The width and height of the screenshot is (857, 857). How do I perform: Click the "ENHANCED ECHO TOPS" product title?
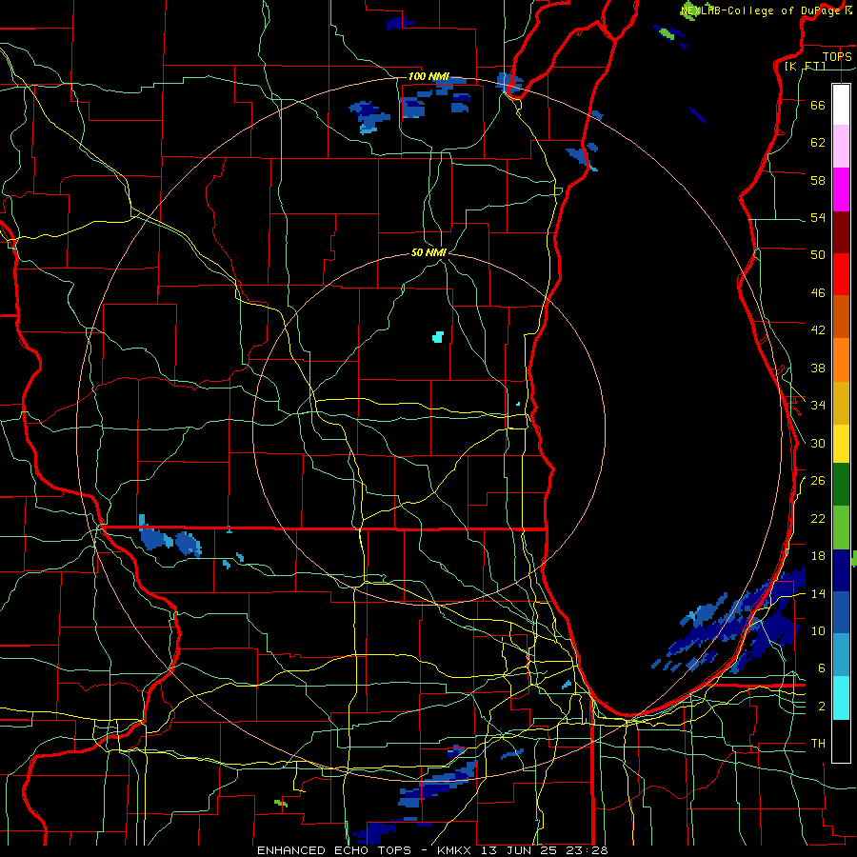tap(334, 850)
